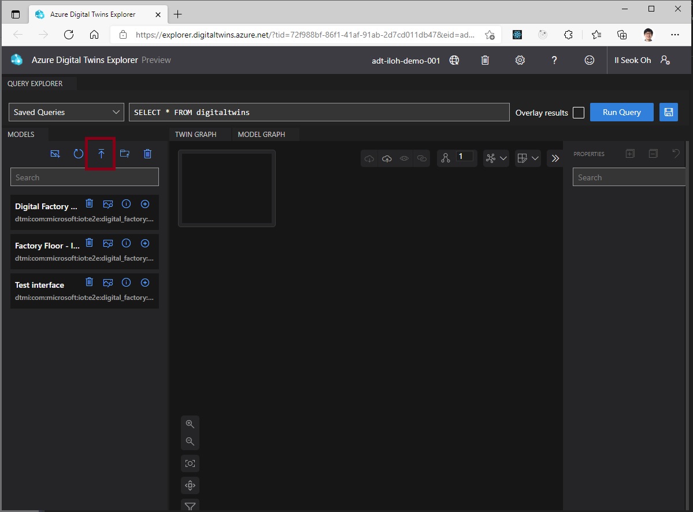
Task: Click the query text input
Action: [319, 112]
